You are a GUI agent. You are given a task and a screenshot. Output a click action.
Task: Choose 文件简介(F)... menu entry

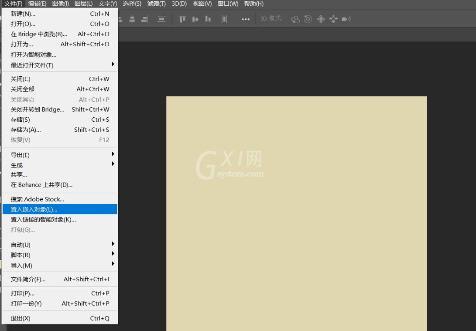60,280
